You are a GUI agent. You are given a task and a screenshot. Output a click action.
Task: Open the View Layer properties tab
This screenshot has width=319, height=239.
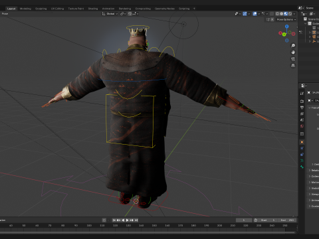pyautogui.click(x=302, y=114)
